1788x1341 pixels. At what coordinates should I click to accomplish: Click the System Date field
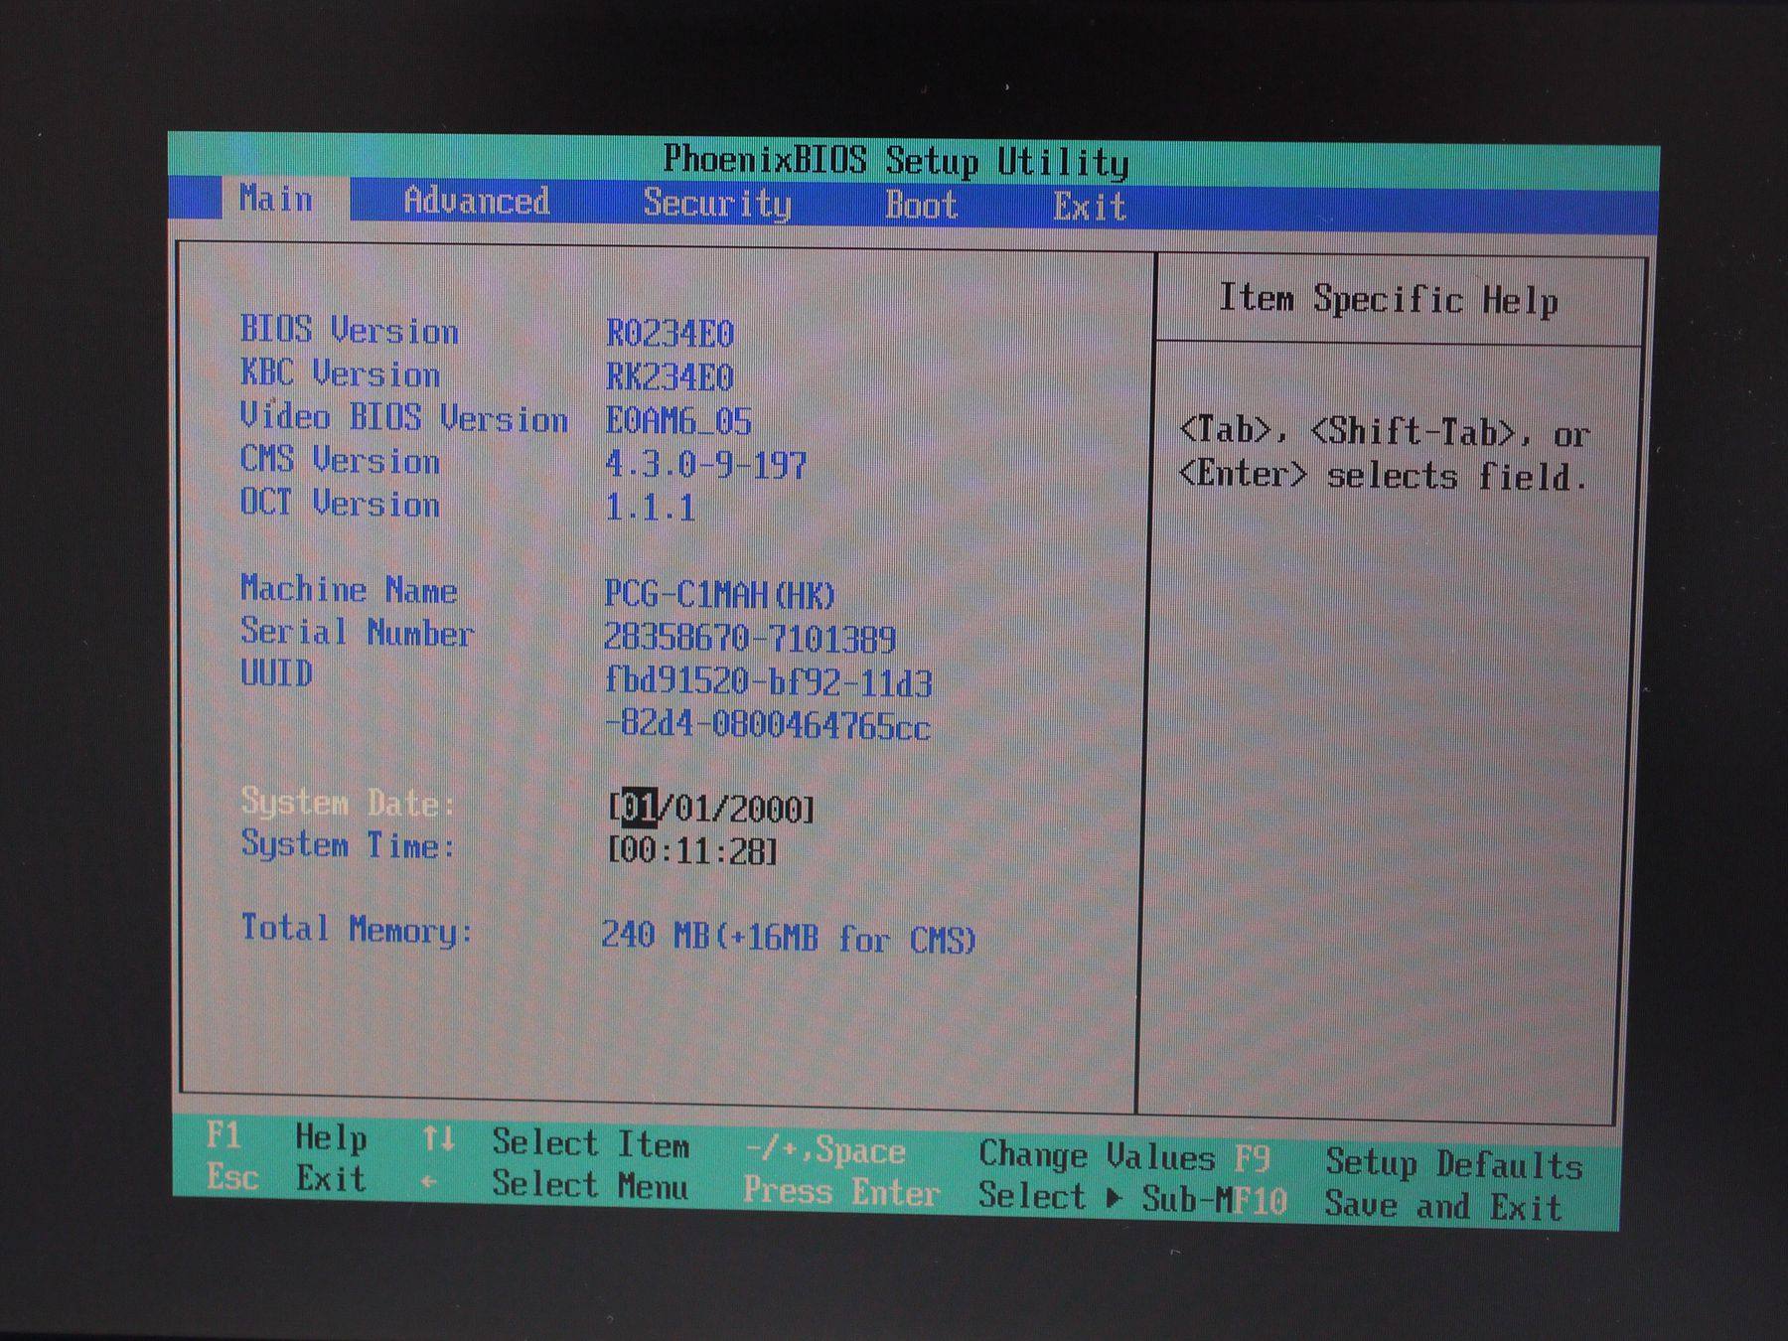pyautogui.click(x=710, y=807)
